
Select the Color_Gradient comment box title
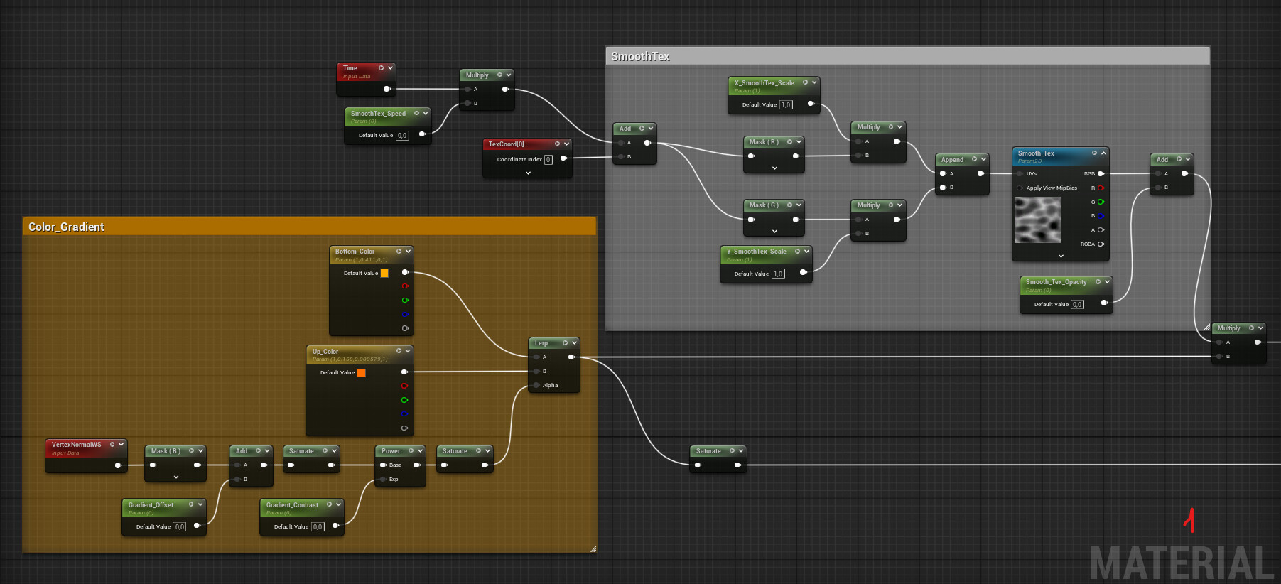point(66,227)
